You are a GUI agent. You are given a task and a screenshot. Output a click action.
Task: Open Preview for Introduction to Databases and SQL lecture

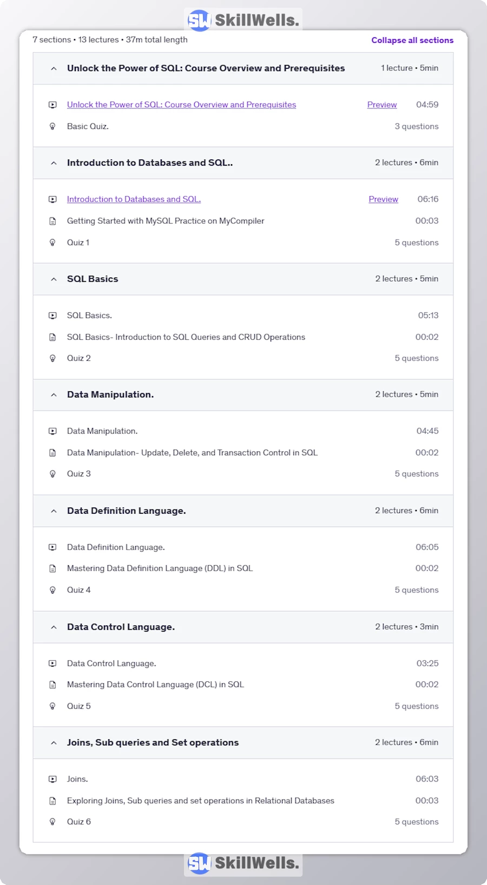383,199
